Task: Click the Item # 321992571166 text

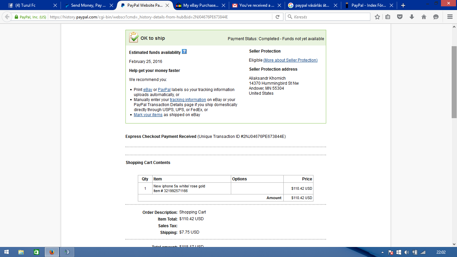Action: [x=171, y=191]
